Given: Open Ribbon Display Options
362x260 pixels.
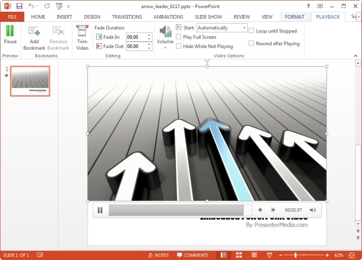Looking at the screenshot, I should click(320, 6).
